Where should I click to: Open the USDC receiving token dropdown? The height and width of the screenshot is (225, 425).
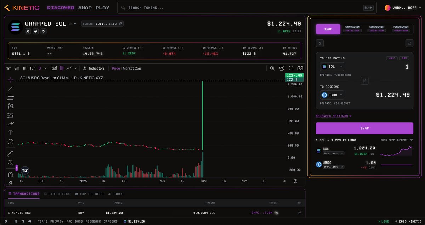tap(332, 95)
